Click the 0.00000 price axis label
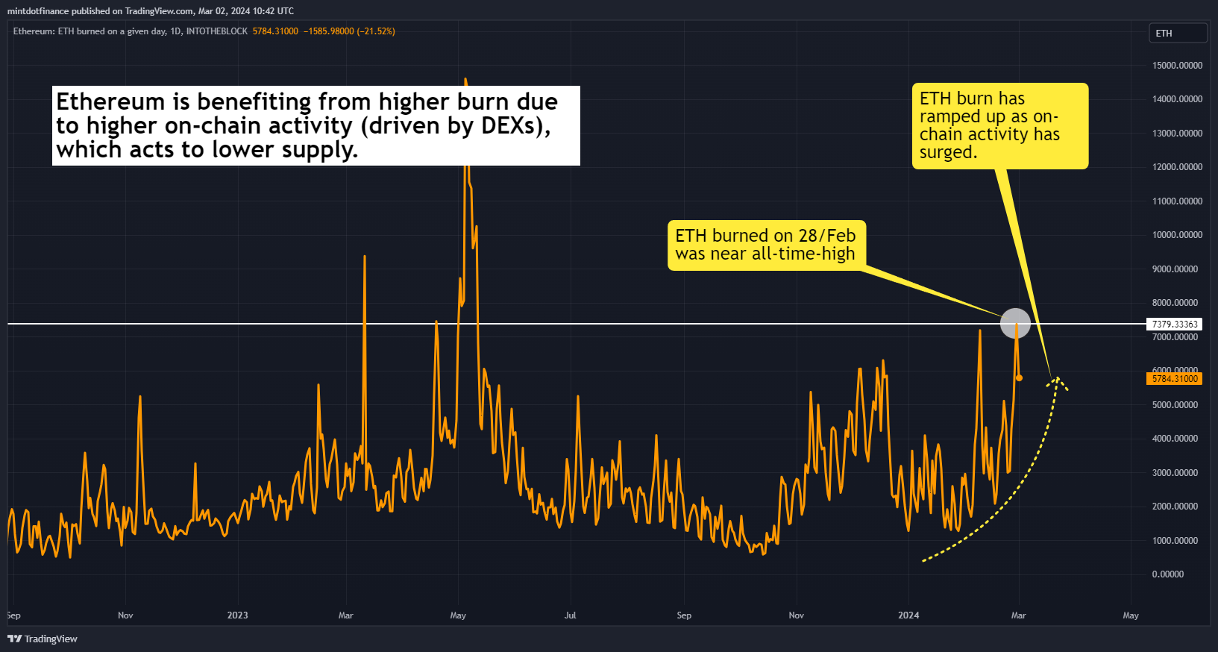The width and height of the screenshot is (1218, 652). (x=1168, y=574)
